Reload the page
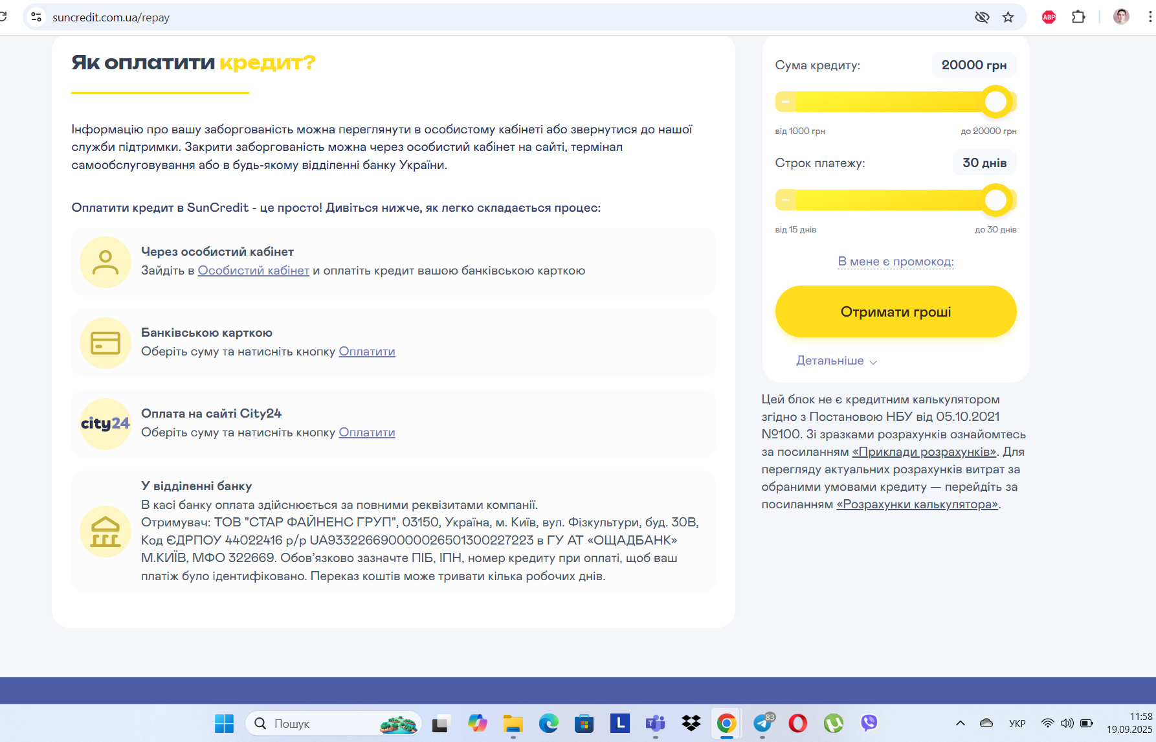 (x=3, y=17)
